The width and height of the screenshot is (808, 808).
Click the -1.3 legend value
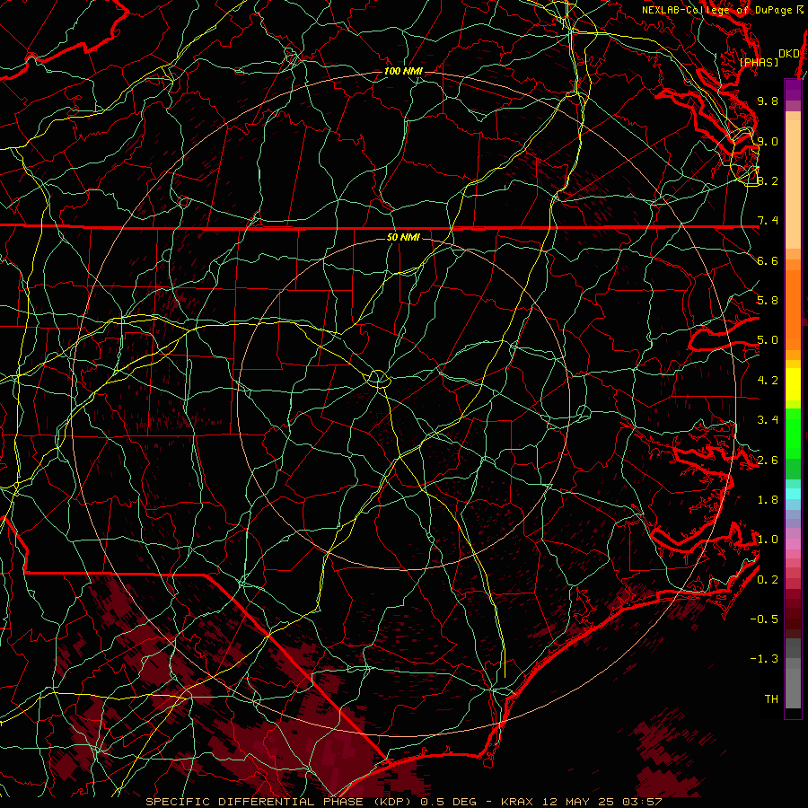tap(764, 659)
